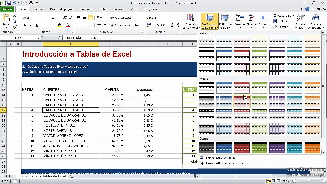
Task: Pick the orange Oscuro table style
Action: tap(312, 147)
